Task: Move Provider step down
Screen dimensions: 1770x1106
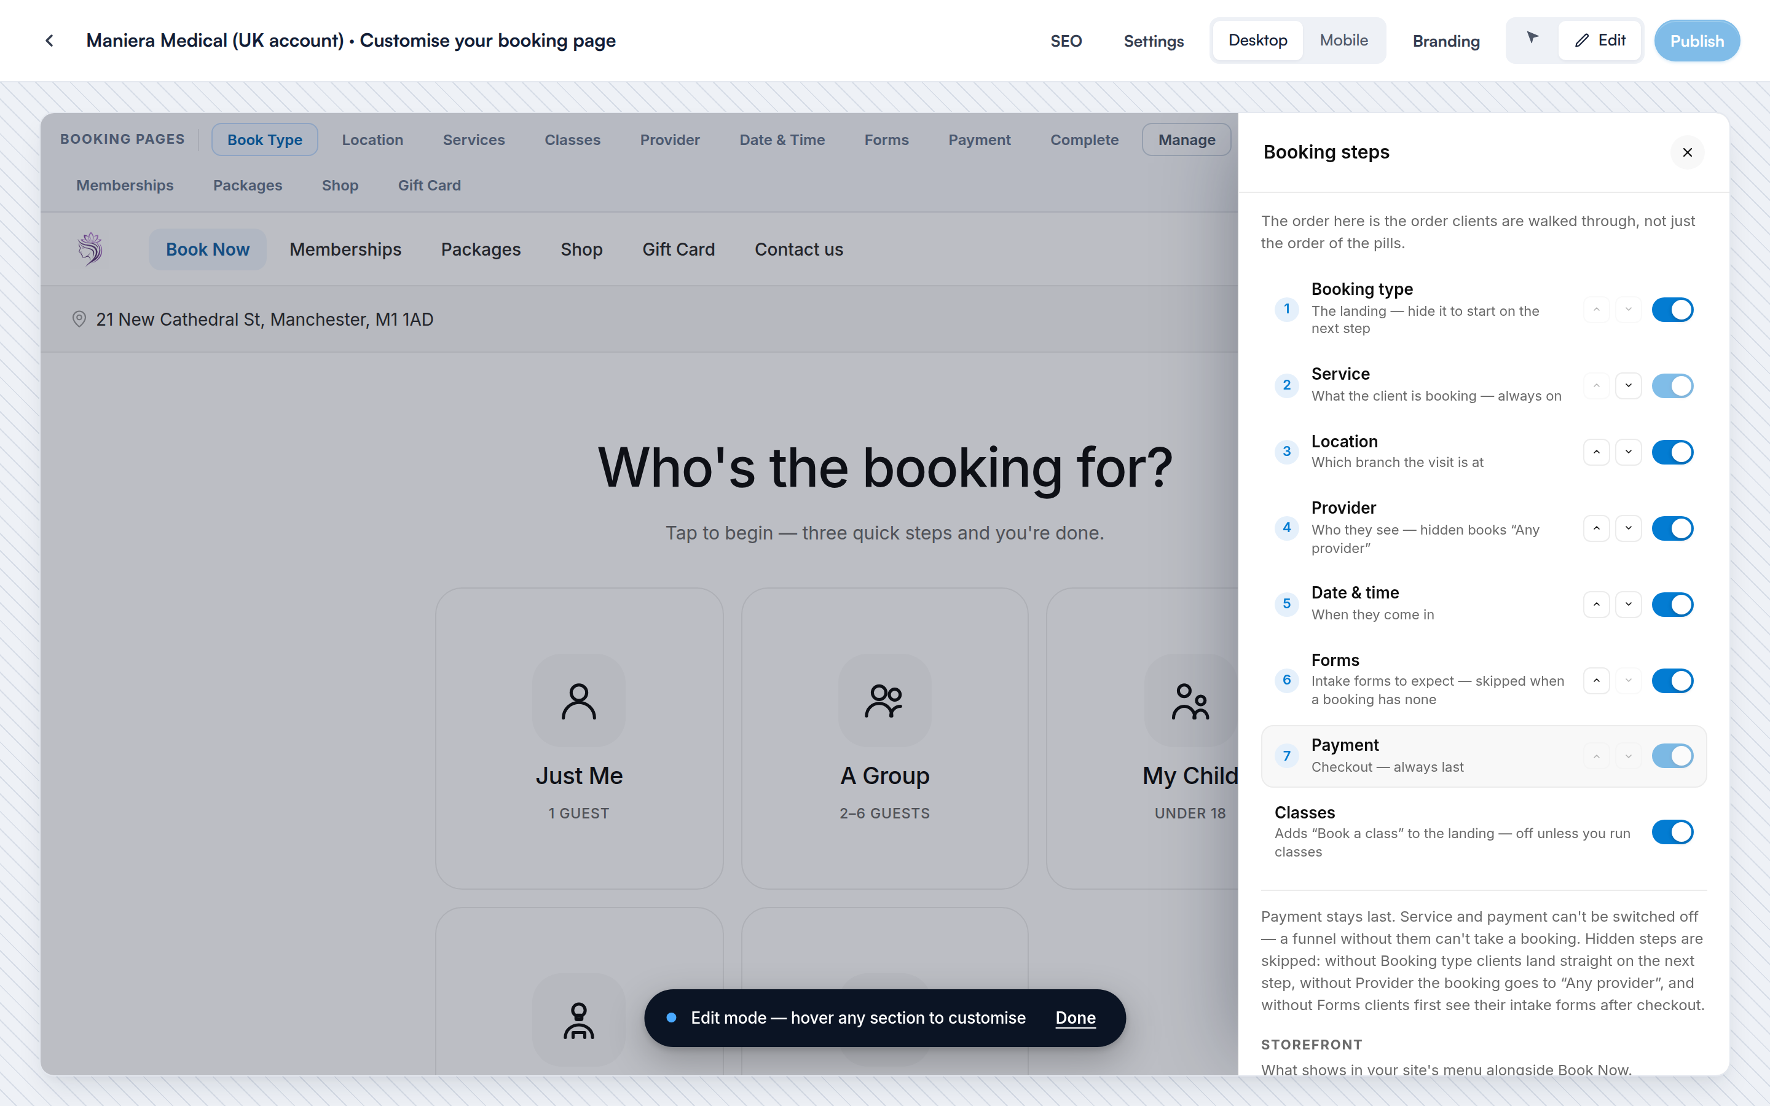Action: pyautogui.click(x=1628, y=528)
